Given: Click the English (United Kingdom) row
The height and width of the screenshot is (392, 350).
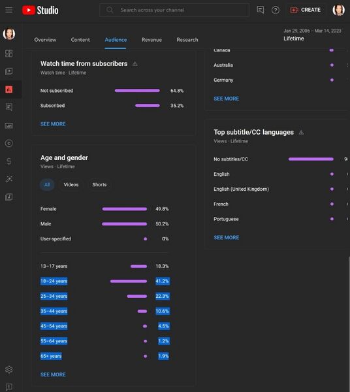Looking at the screenshot, I should [x=279, y=189].
